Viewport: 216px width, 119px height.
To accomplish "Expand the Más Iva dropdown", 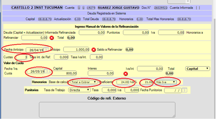I will 166,82.
